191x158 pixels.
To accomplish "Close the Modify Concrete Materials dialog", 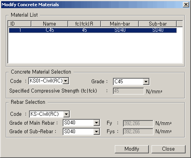I will pyautogui.click(x=186, y=5).
